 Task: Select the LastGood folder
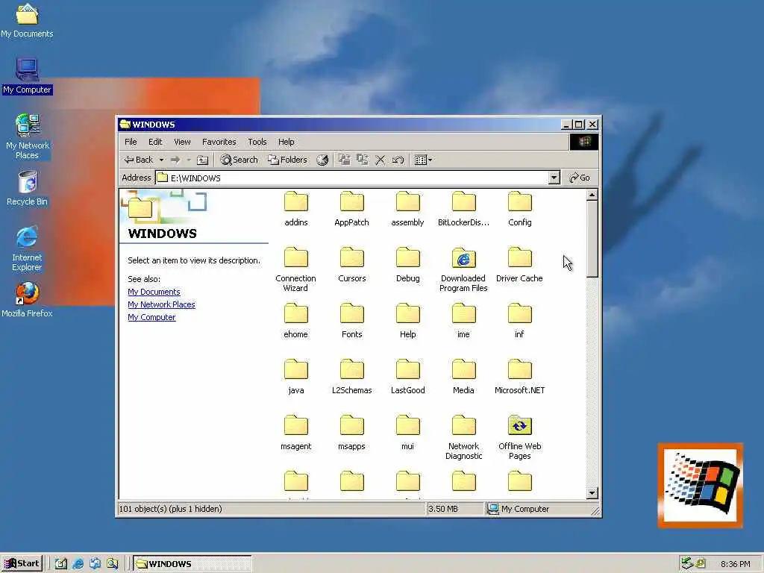point(408,377)
